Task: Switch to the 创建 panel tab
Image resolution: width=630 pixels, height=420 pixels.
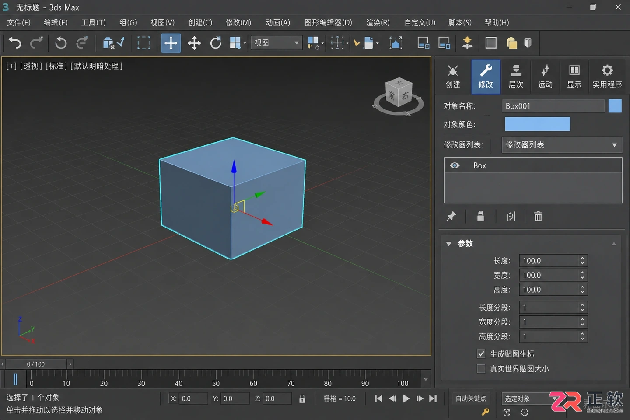Action: [x=453, y=77]
